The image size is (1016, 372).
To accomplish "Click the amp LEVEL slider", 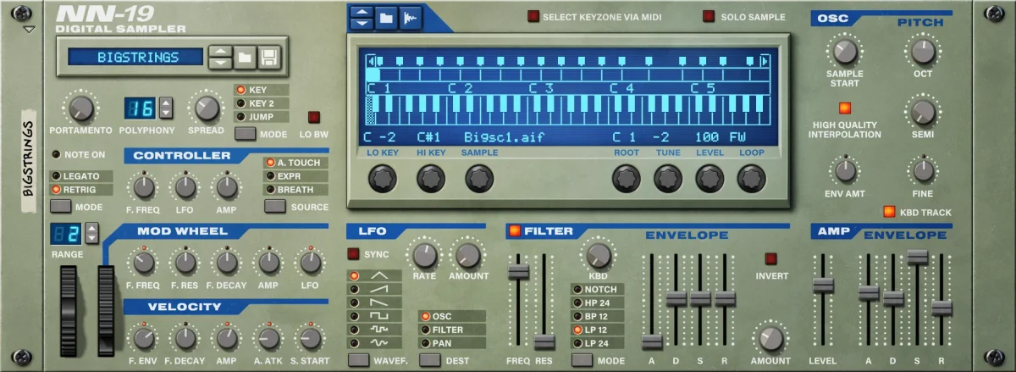I will tap(823, 285).
